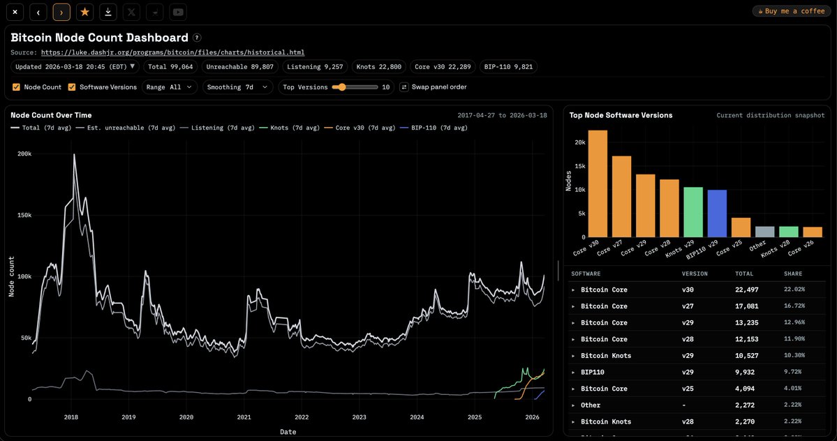Click the Top Versions slider handle

(x=341, y=87)
